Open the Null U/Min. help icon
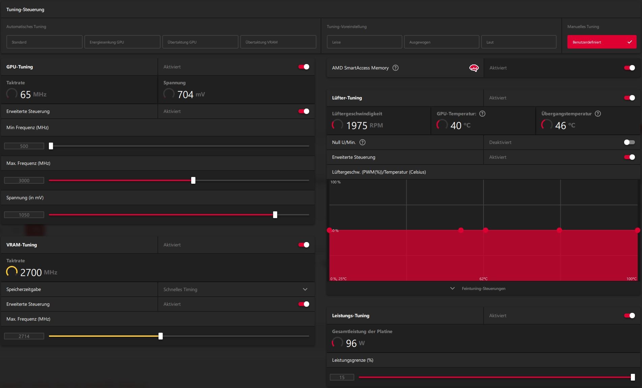Screen dimensions: 642x388 coord(362,142)
